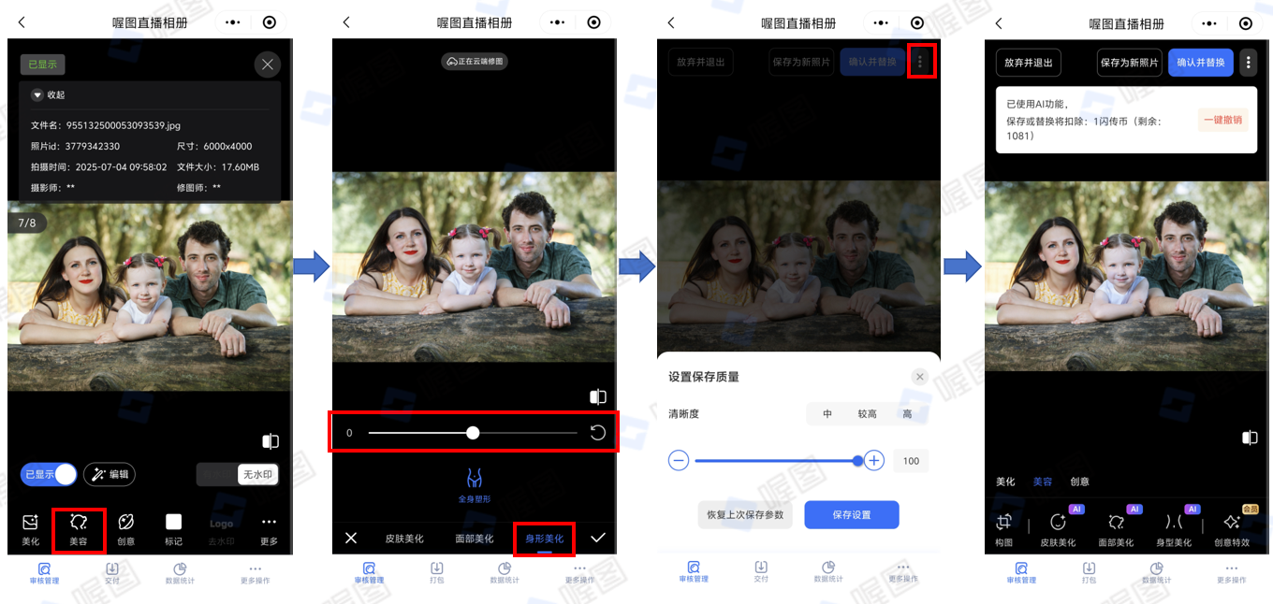
Task: Open 打包 tab in second screen
Action: coord(436,572)
